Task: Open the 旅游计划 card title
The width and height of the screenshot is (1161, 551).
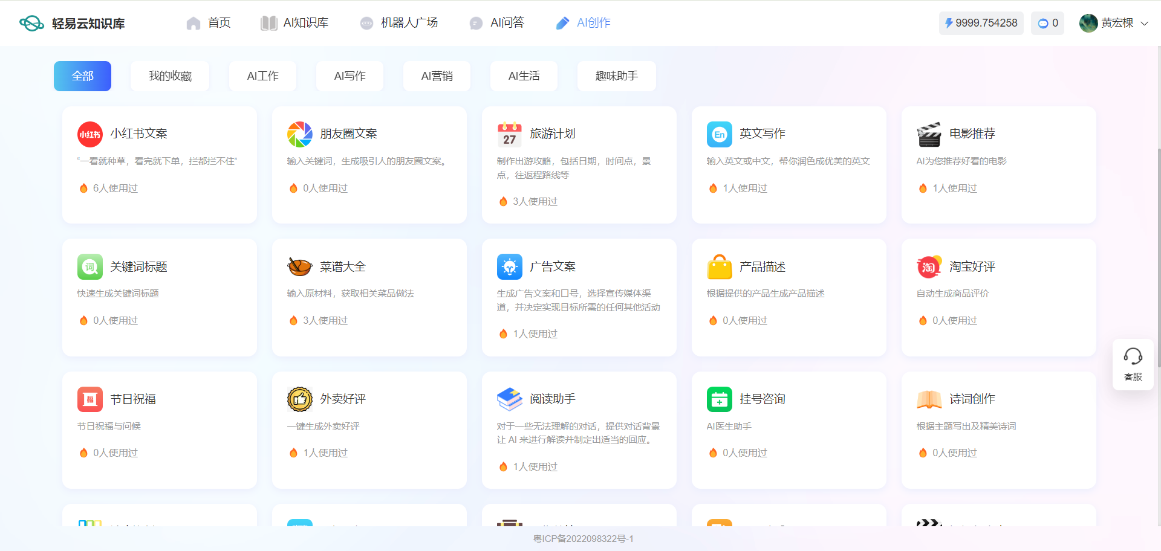Action: pos(553,134)
